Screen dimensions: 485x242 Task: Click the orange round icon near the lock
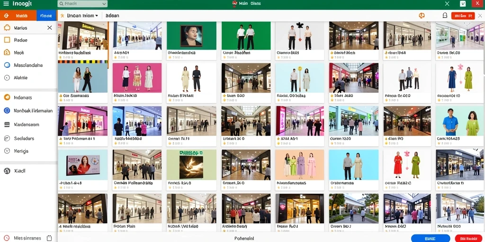pyautogui.click(x=421, y=16)
